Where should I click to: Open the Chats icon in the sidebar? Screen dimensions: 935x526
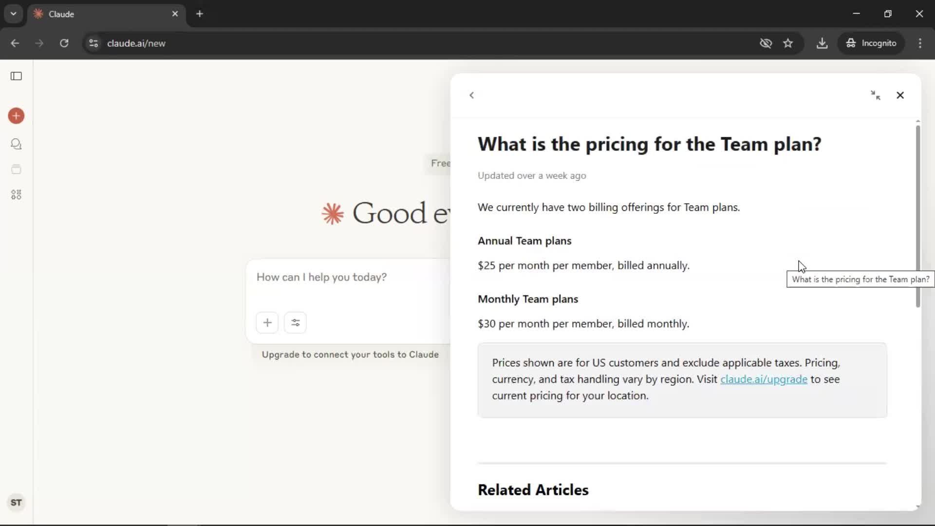pyautogui.click(x=16, y=144)
